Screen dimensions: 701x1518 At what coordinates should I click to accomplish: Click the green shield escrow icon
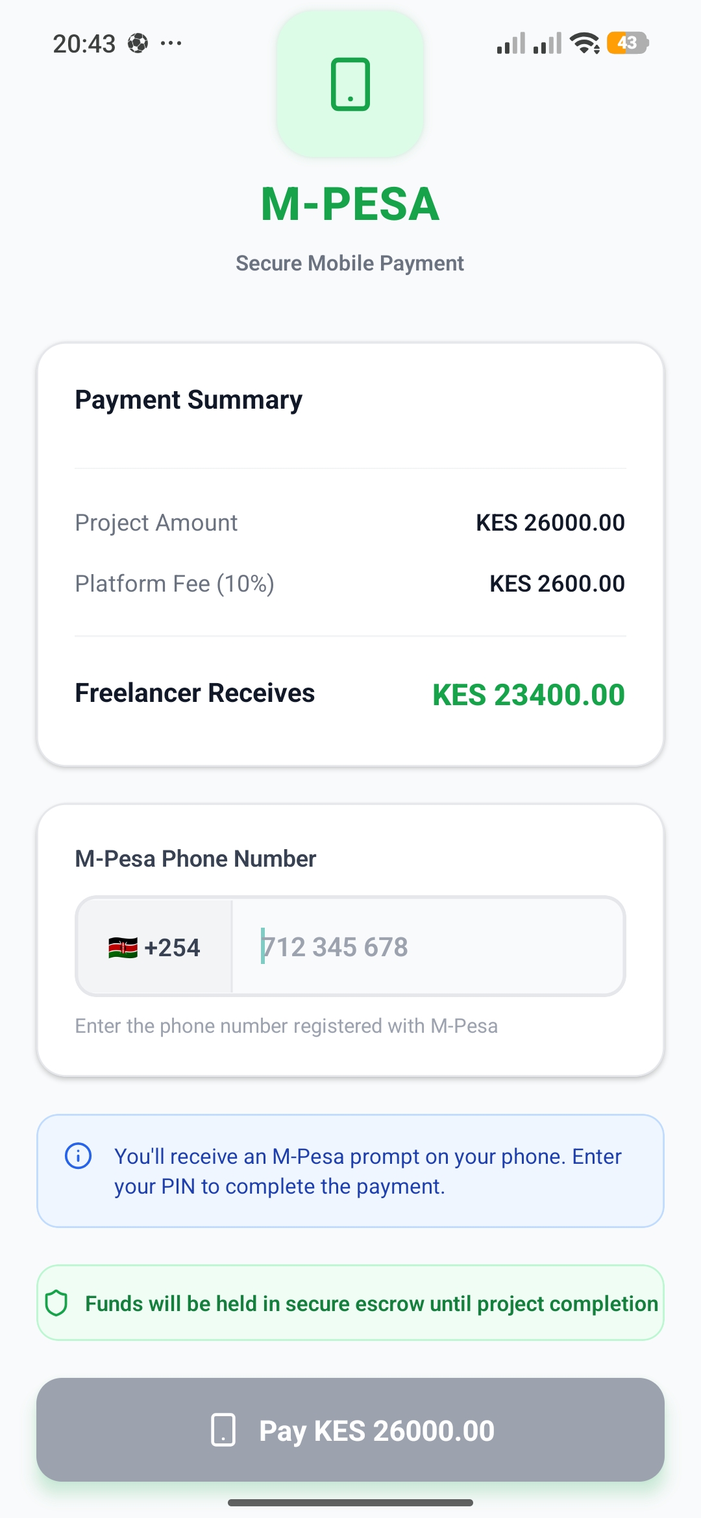tap(58, 1303)
